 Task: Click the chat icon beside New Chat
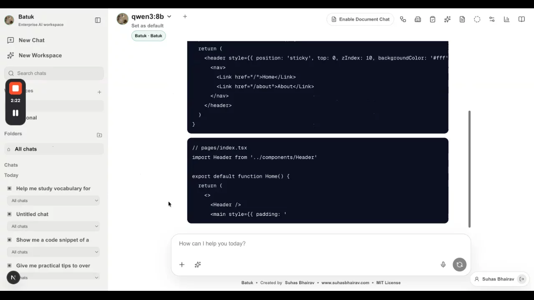pos(10,40)
